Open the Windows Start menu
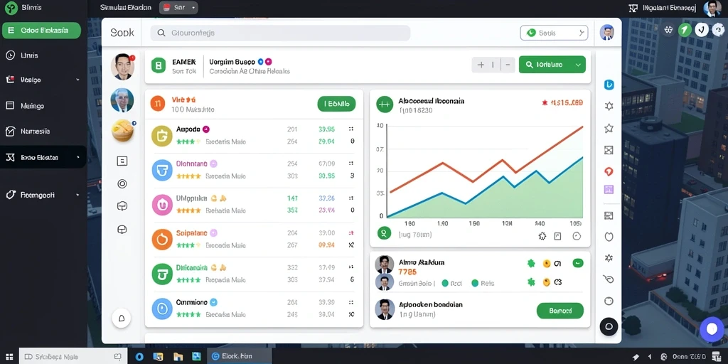 (9, 357)
